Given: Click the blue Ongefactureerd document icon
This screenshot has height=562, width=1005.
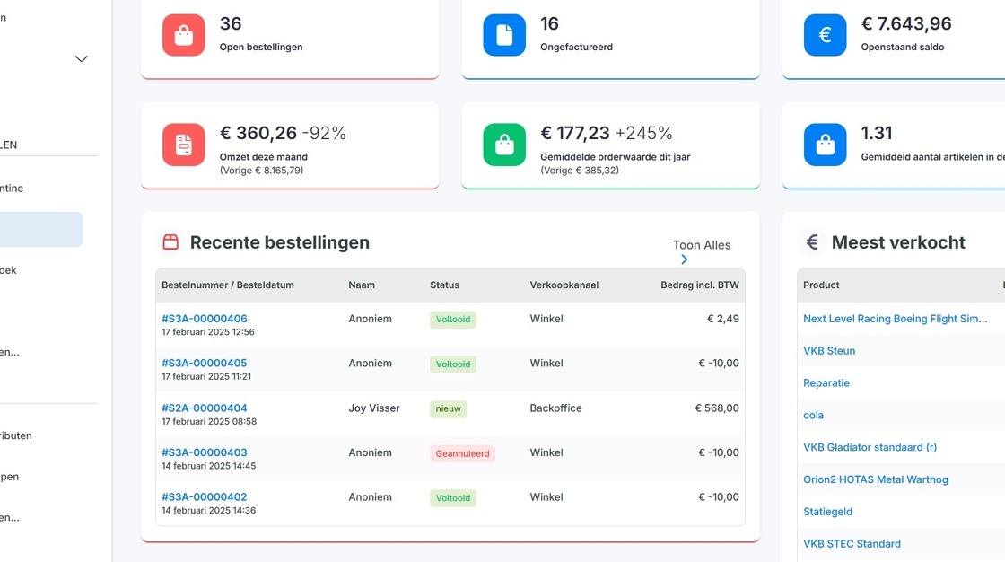Looking at the screenshot, I should click(x=504, y=35).
